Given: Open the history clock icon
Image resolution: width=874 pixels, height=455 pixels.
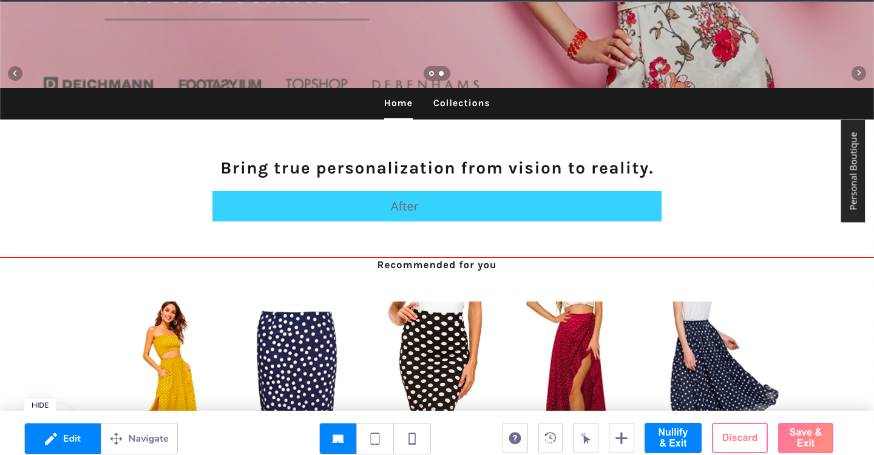Looking at the screenshot, I should click(550, 438).
